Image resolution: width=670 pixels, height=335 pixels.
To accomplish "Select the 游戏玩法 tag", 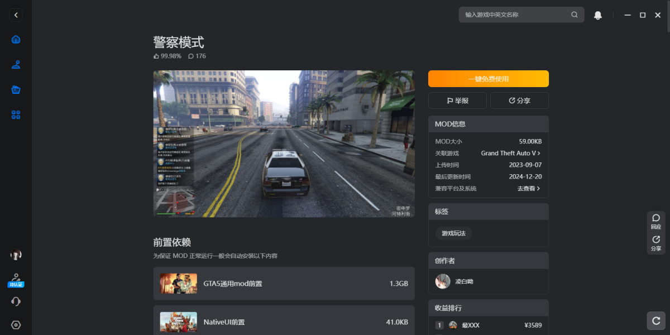I will click(x=453, y=233).
